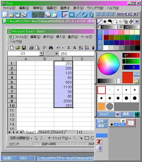Open the blue dropdown arrow in brush panel
Image resolution: width=142 pixels, height=162 pixels.
(137, 22)
